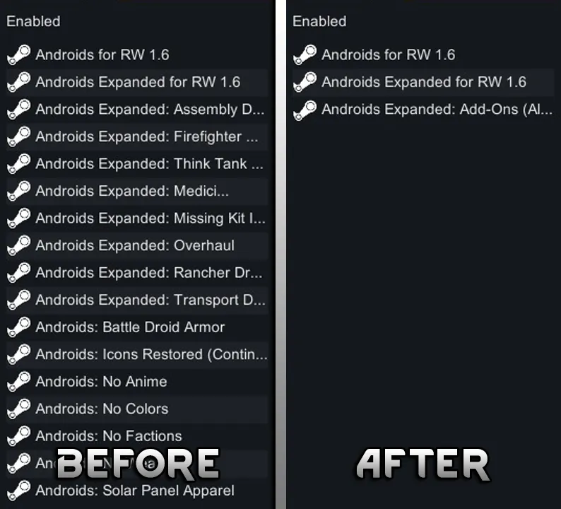This screenshot has width=561, height=509.
Task: Select Androids Expanded for RW 1.6 in the AFTER list
Action: coord(424,82)
